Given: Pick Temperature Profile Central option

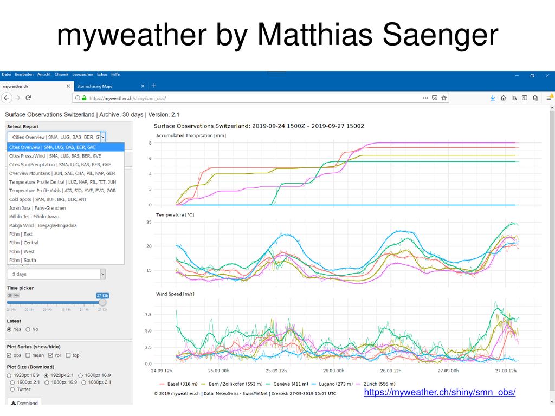Looking at the screenshot, I should 66,182.
